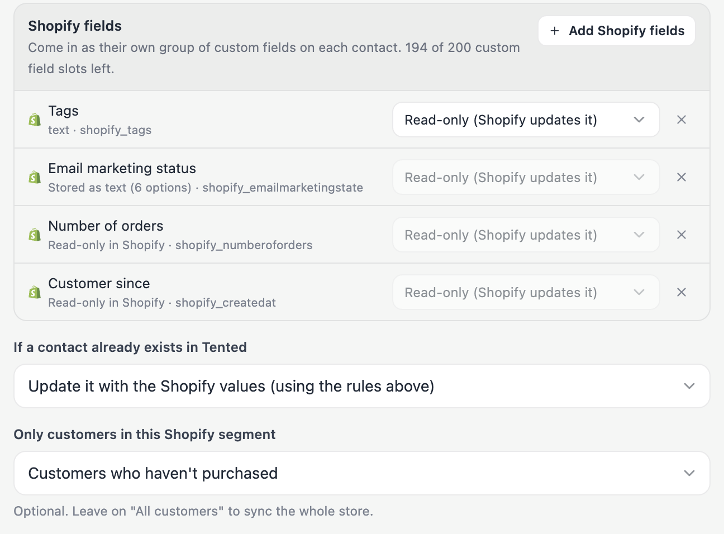724x534 pixels.
Task: Remove the Customer since field
Action: [682, 292]
